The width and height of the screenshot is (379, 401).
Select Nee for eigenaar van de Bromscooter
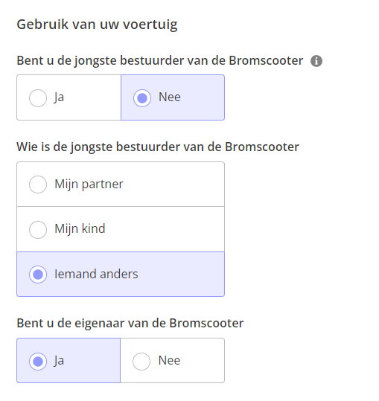(x=173, y=361)
